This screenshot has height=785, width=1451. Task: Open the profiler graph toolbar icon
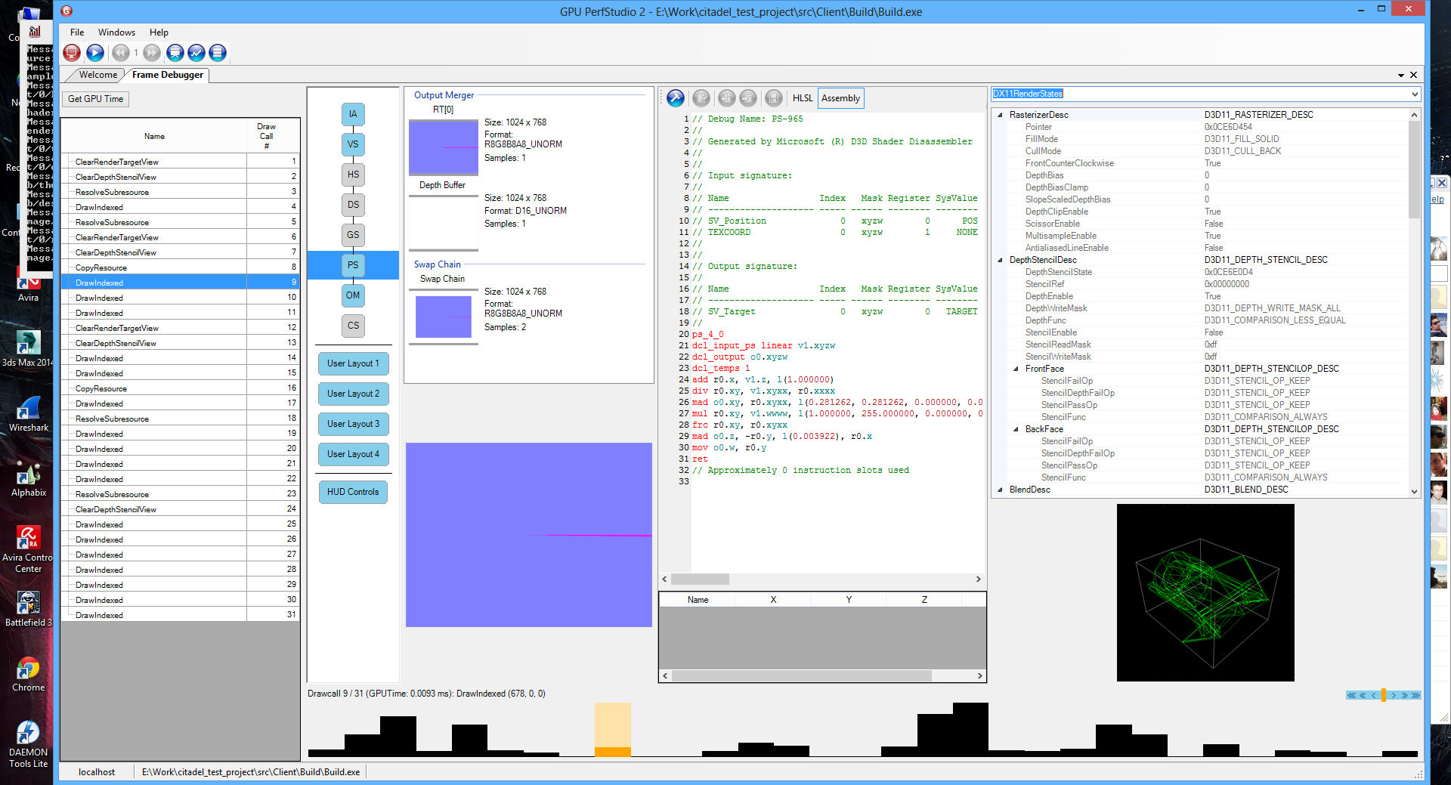196,52
